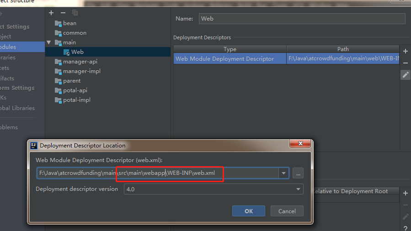The image size is (411, 231).
Task: Select the Web facet under main
Action: click(77, 52)
